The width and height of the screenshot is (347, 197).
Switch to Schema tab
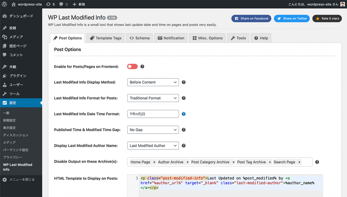click(139, 38)
